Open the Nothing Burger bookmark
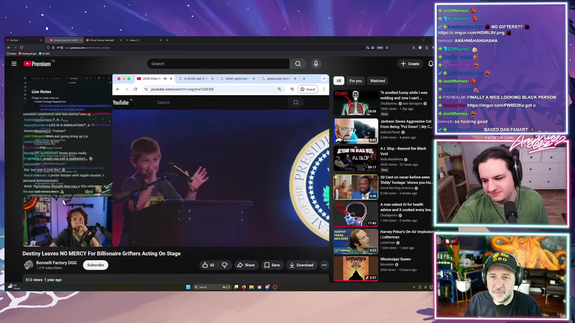The height and width of the screenshot is (323, 575). [x=28, y=54]
